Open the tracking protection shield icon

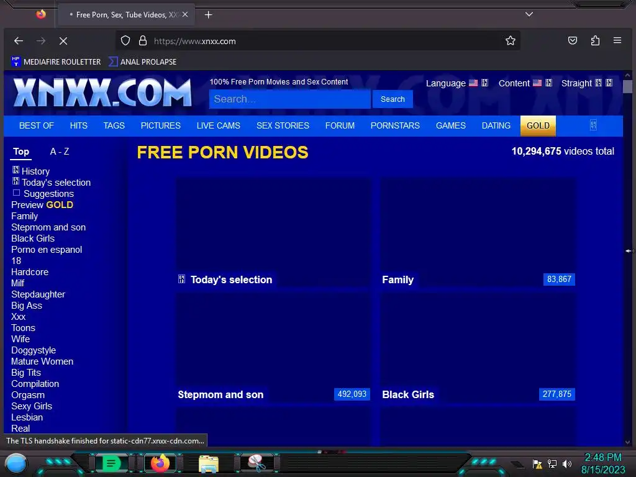pos(125,40)
